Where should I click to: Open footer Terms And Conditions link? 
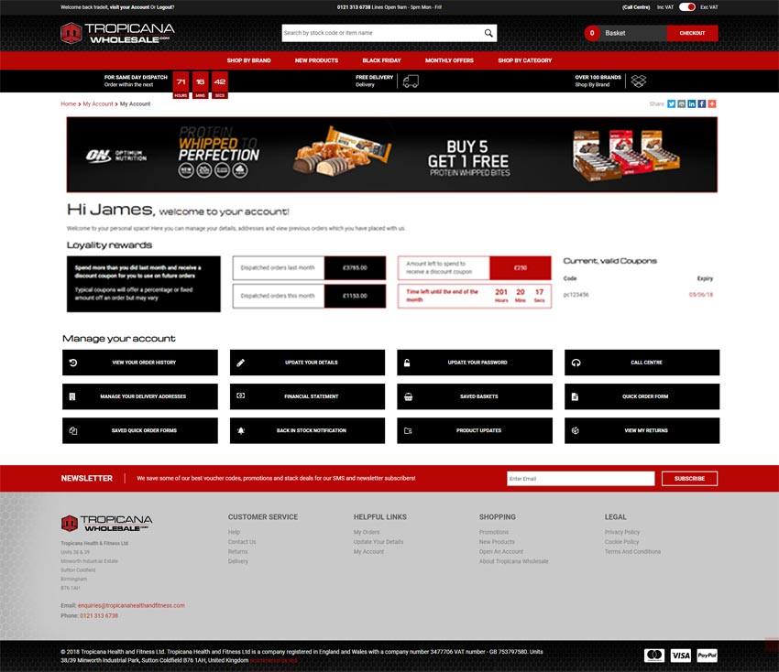tap(632, 551)
